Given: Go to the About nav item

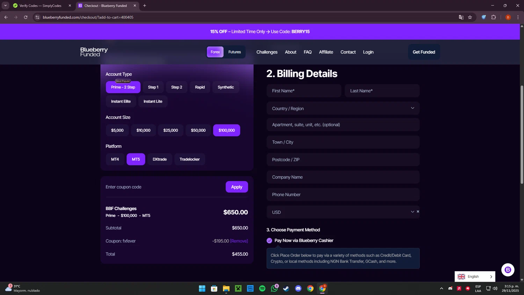Looking at the screenshot, I should tap(290, 52).
